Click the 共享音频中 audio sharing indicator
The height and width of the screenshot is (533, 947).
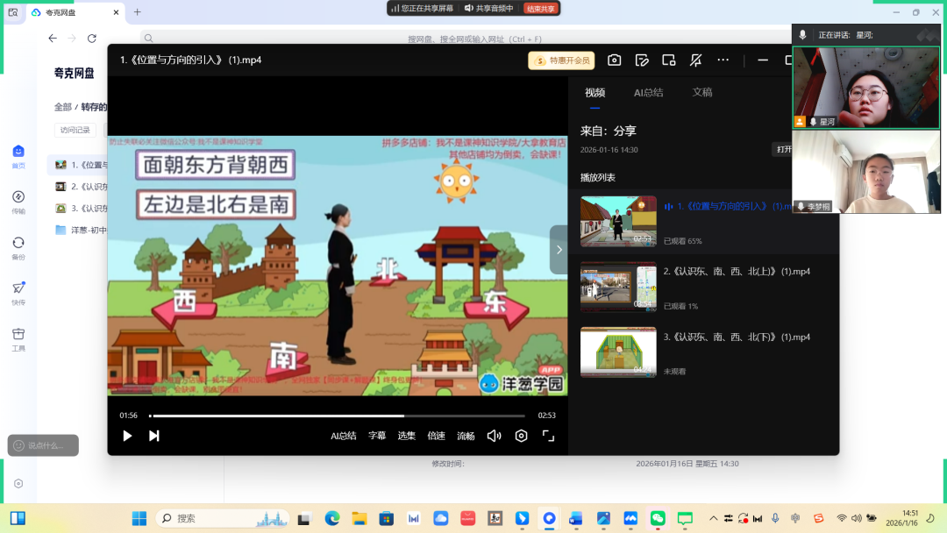click(x=488, y=9)
